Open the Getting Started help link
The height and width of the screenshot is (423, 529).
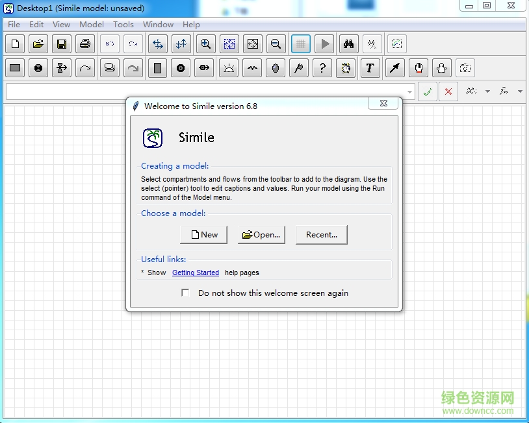click(x=195, y=272)
